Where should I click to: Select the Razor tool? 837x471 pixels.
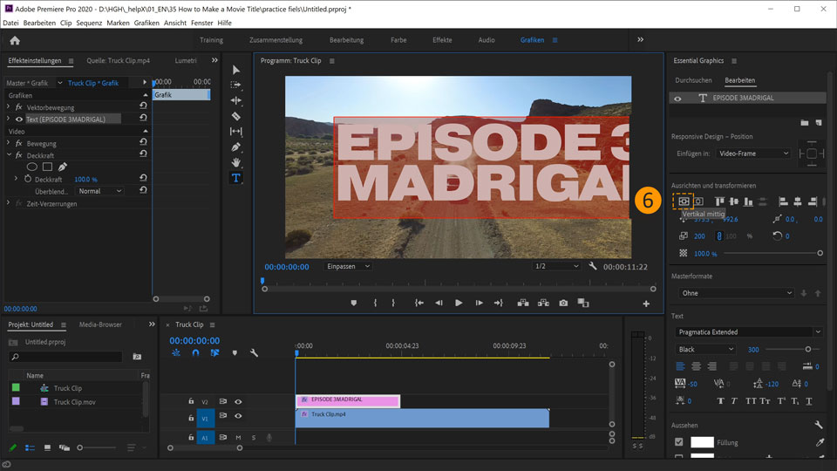click(235, 116)
